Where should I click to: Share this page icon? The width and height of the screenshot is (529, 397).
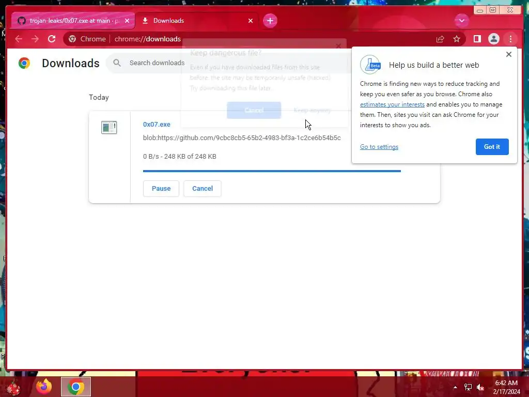pos(440,39)
